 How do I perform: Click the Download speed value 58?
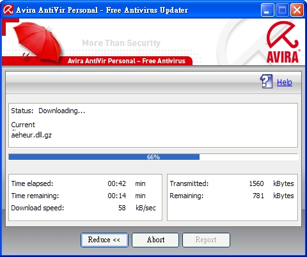(122, 208)
